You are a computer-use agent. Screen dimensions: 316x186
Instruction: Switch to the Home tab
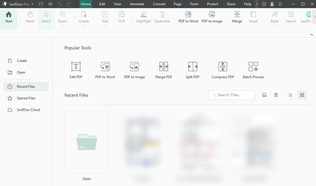[x=86, y=4]
